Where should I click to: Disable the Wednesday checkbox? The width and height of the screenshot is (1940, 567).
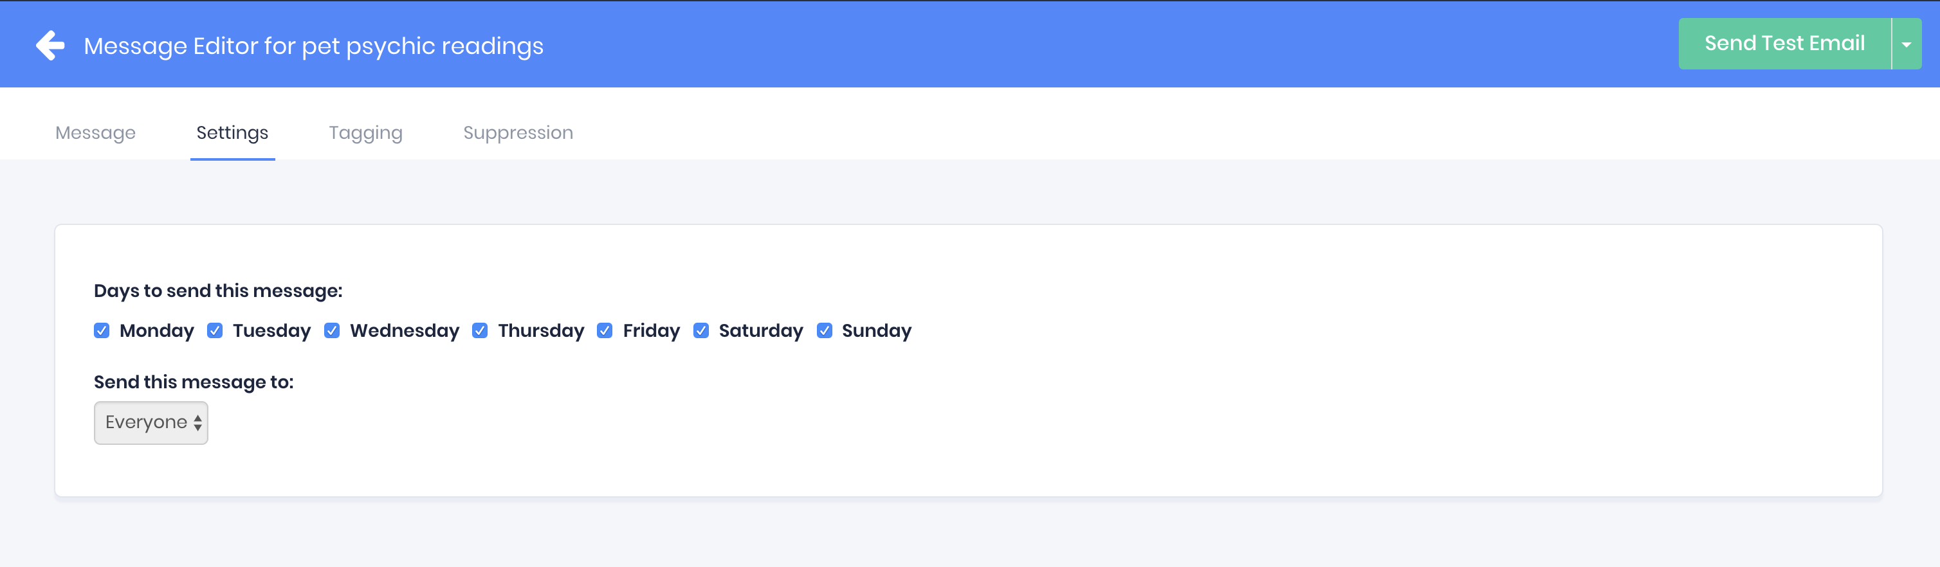[x=332, y=330]
